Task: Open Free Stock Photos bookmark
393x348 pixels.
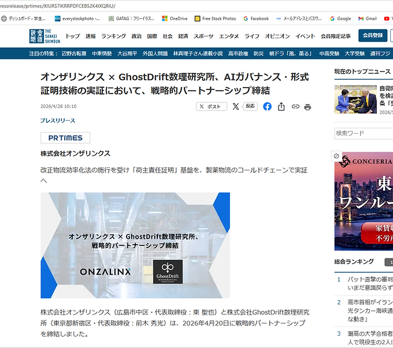Action: tap(216, 18)
